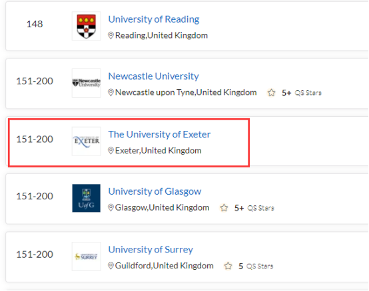
Task: Open the University of Glasgow link
Action: (x=155, y=191)
